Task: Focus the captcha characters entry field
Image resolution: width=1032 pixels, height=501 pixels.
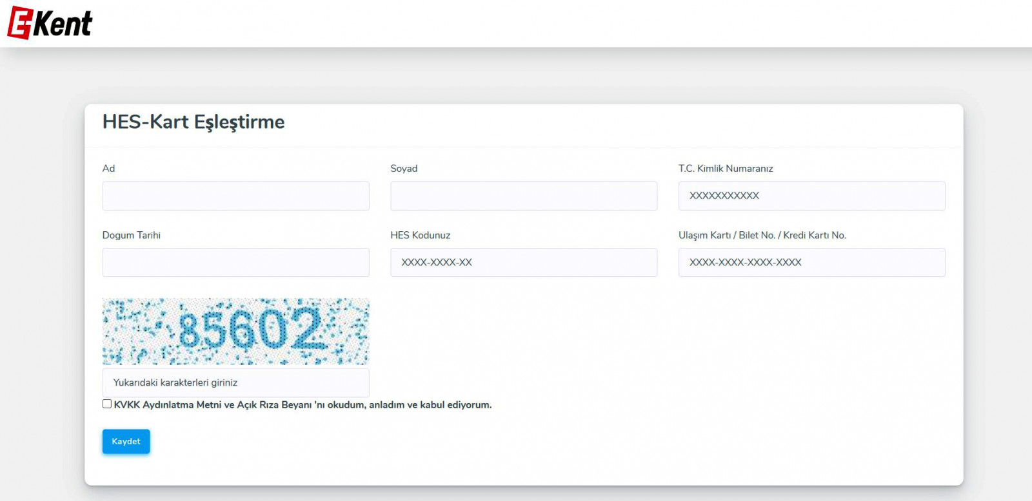Action: click(235, 383)
